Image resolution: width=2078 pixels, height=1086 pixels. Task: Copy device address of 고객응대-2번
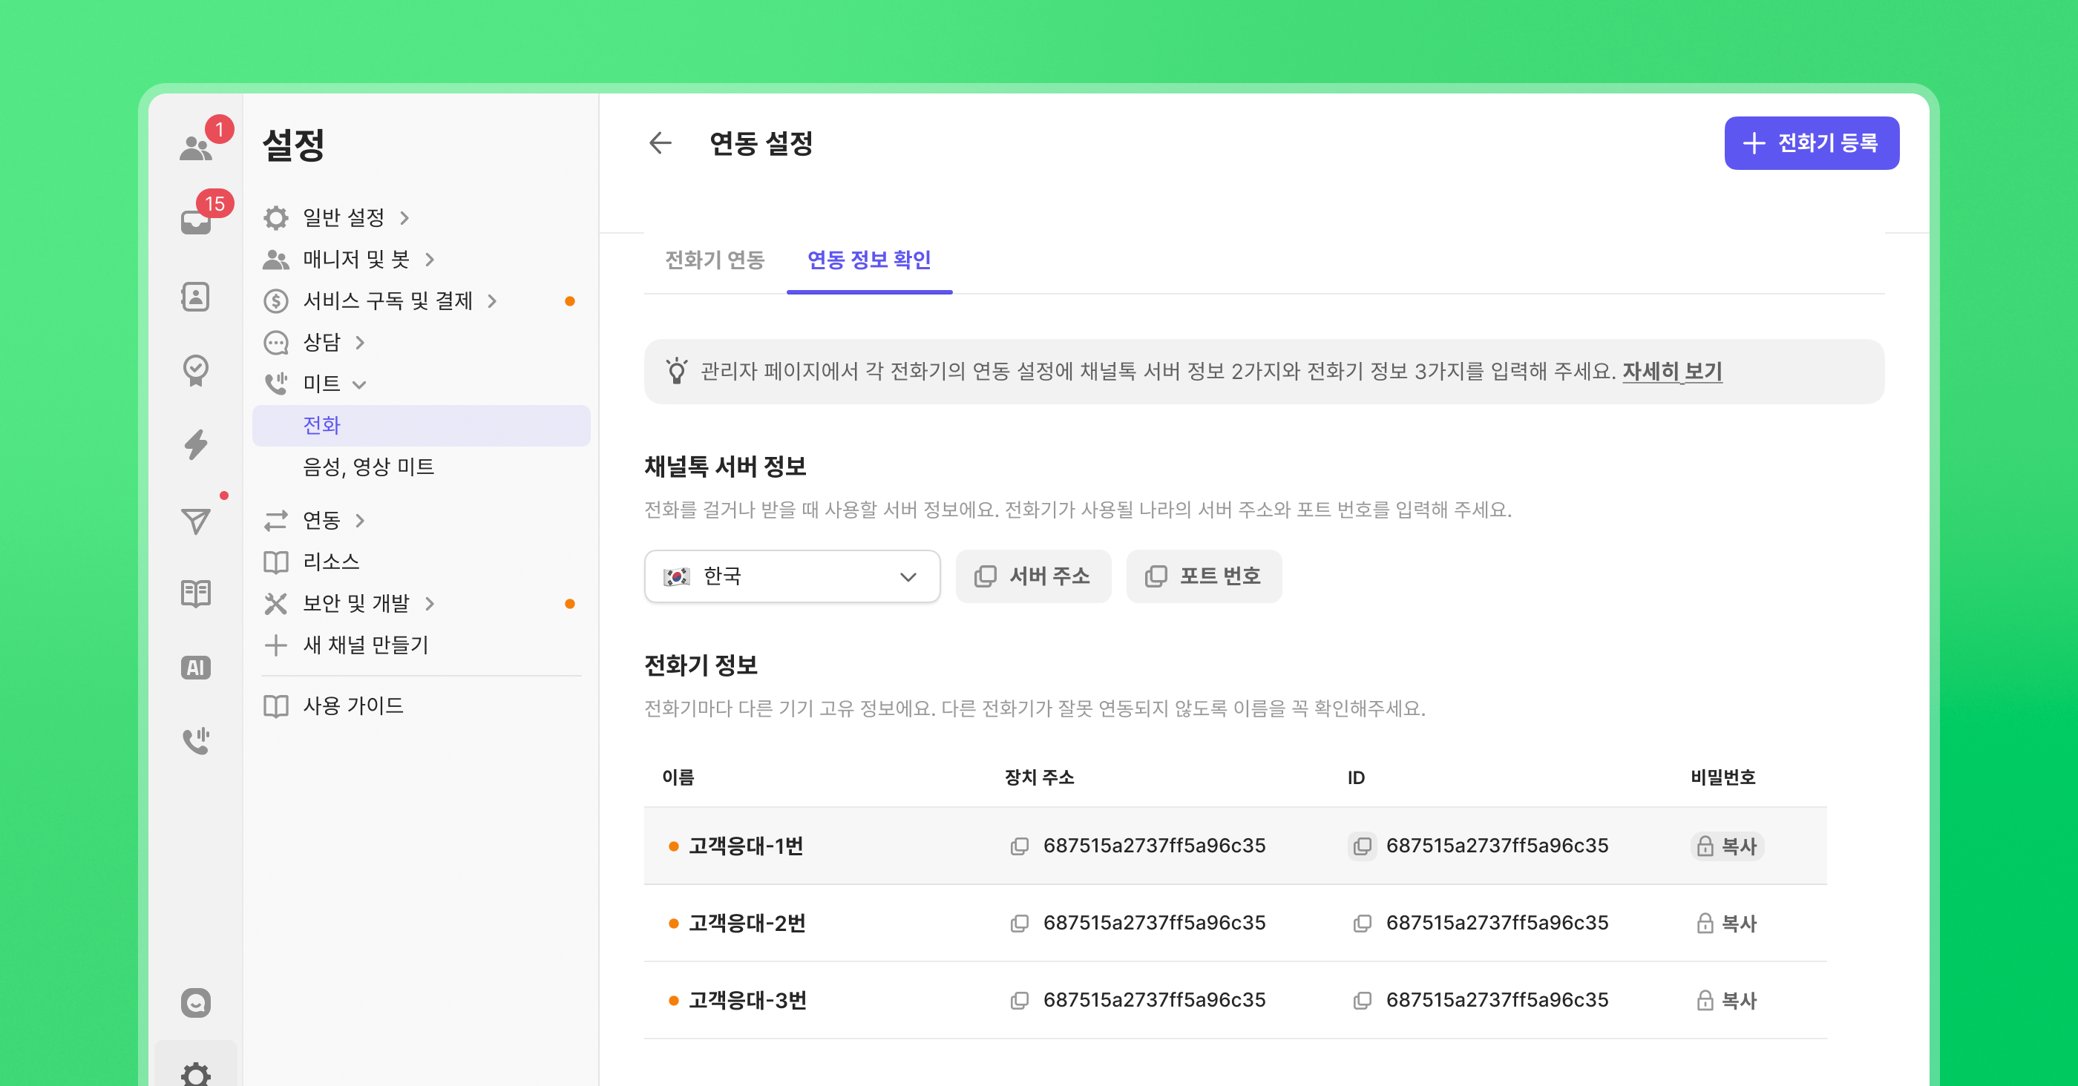click(x=1020, y=923)
